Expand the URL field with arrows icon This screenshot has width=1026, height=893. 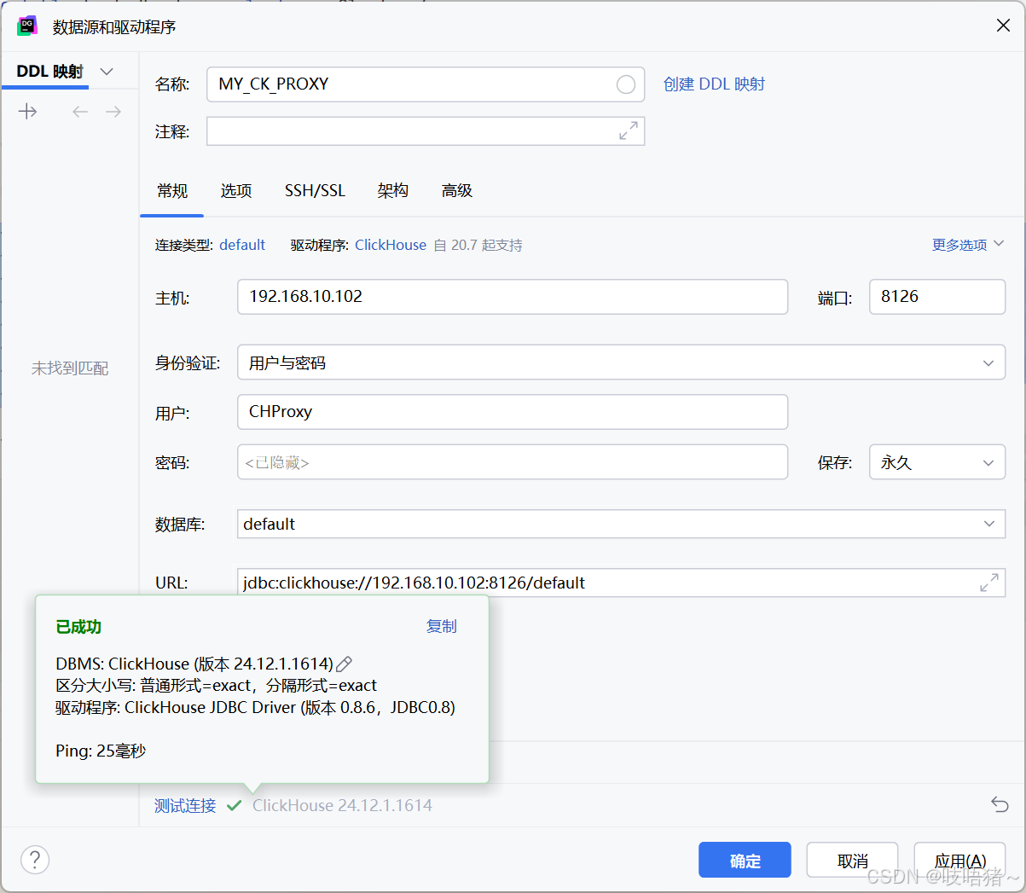[x=989, y=583]
